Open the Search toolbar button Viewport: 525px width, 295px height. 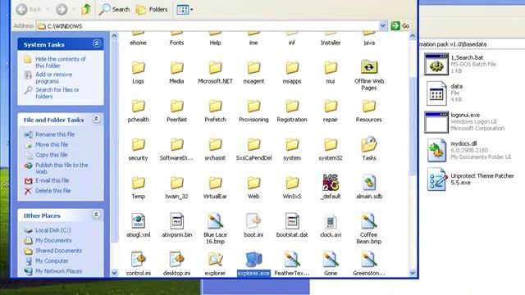114,9
